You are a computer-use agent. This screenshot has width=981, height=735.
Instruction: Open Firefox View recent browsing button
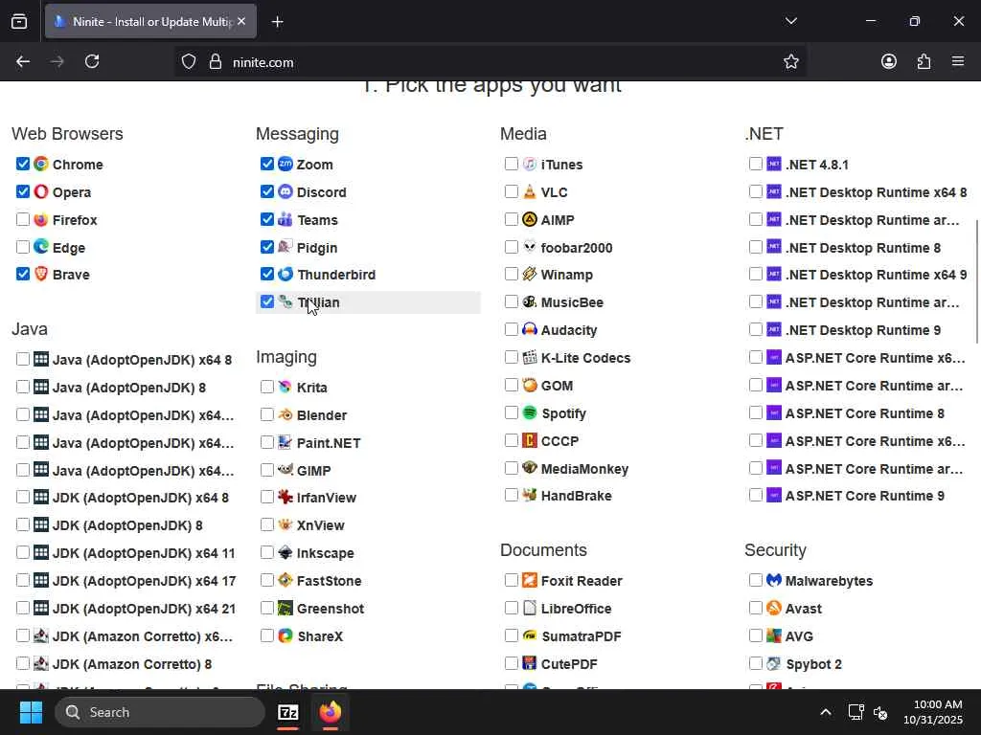[x=19, y=21]
